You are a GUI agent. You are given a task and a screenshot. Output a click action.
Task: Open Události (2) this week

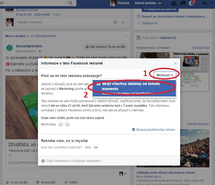pos(168,38)
